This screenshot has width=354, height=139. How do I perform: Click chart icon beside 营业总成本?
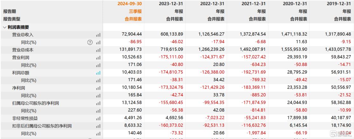pyautogui.click(x=98, y=50)
